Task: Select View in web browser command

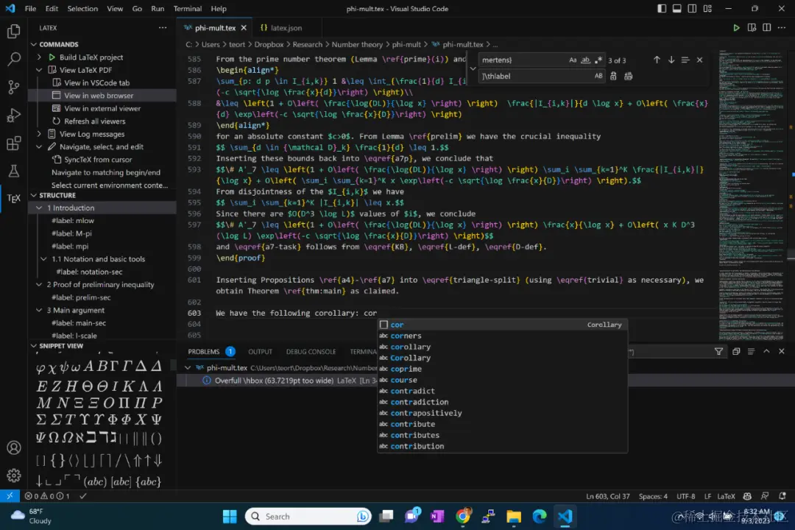Action: [99, 96]
